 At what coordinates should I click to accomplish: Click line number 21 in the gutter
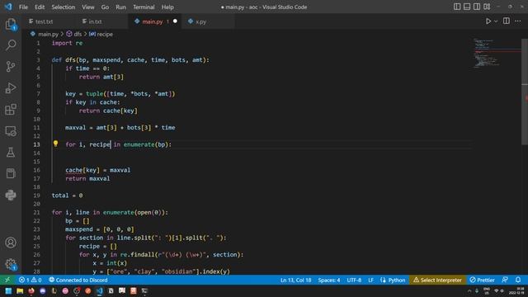(x=36, y=212)
